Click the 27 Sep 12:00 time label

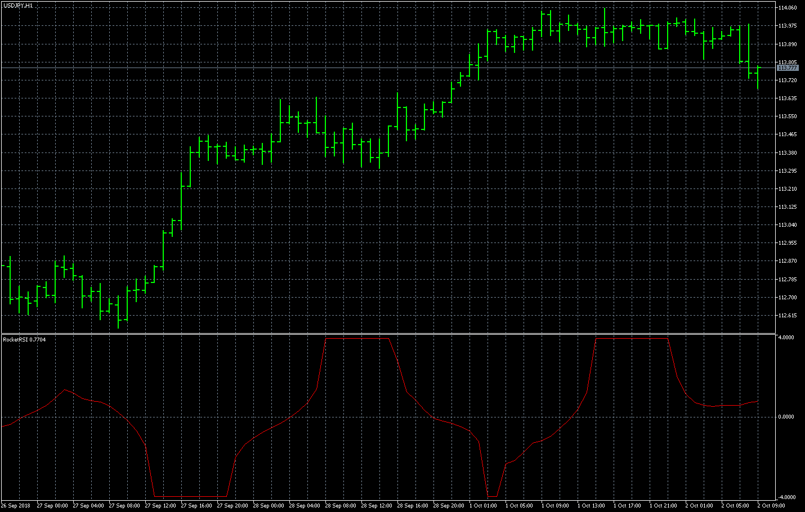tap(160, 506)
